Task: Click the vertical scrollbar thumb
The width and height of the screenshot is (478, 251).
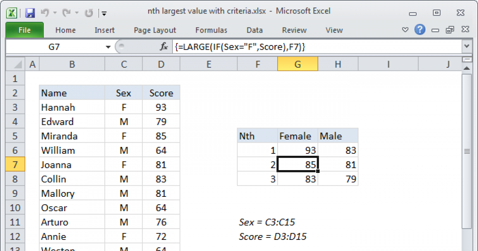Action: coord(466,151)
